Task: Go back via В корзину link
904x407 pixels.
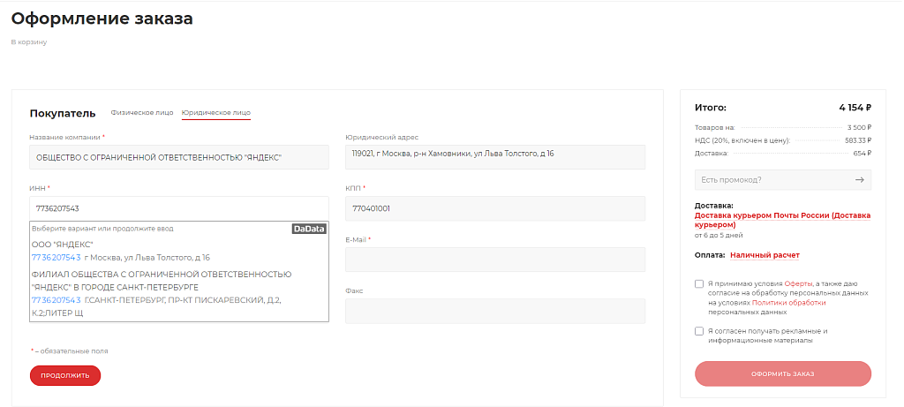Action: pos(28,41)
